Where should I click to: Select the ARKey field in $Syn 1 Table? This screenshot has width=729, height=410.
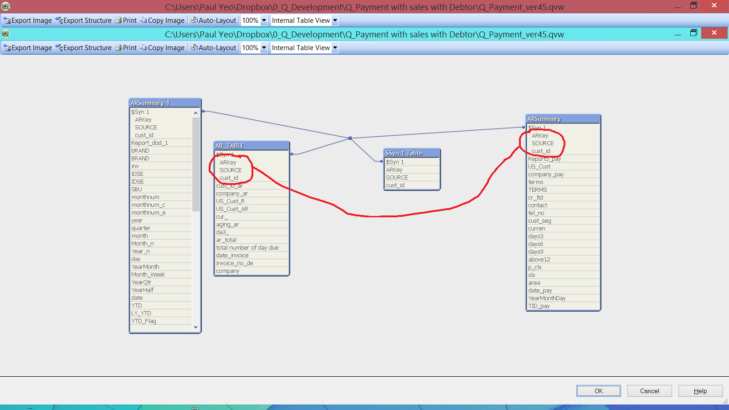412,169
